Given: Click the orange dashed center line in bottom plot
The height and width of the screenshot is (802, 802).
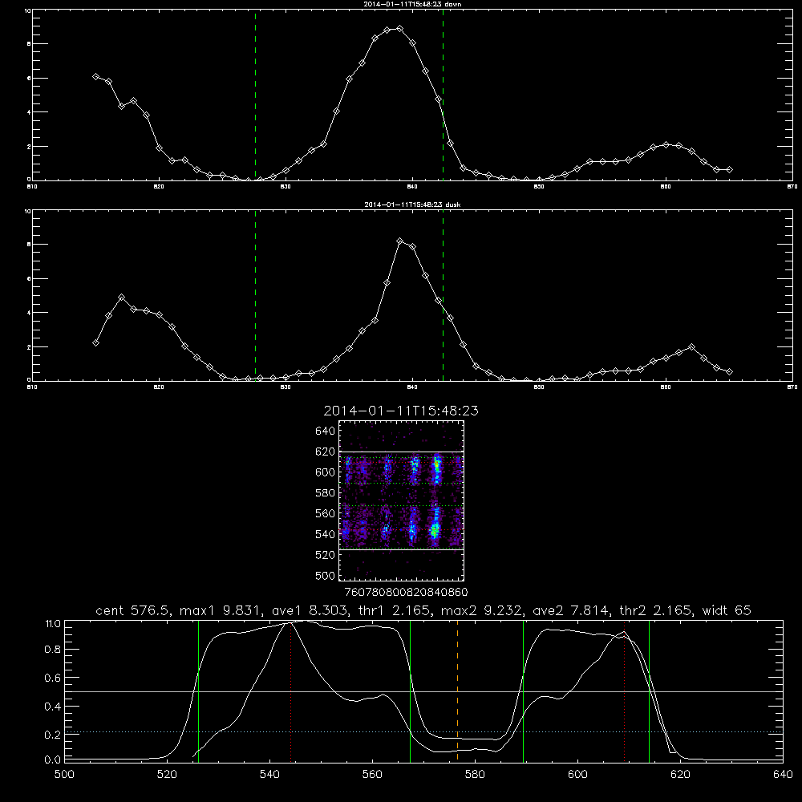Looking at the screenshot, I should [x=457, y=691].
